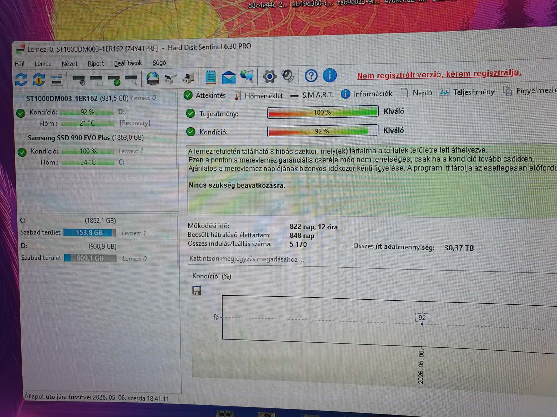Viewport: 557px width, 417px height.
Task: Open the Beállítások menu
Action: (x=128, y=63)
